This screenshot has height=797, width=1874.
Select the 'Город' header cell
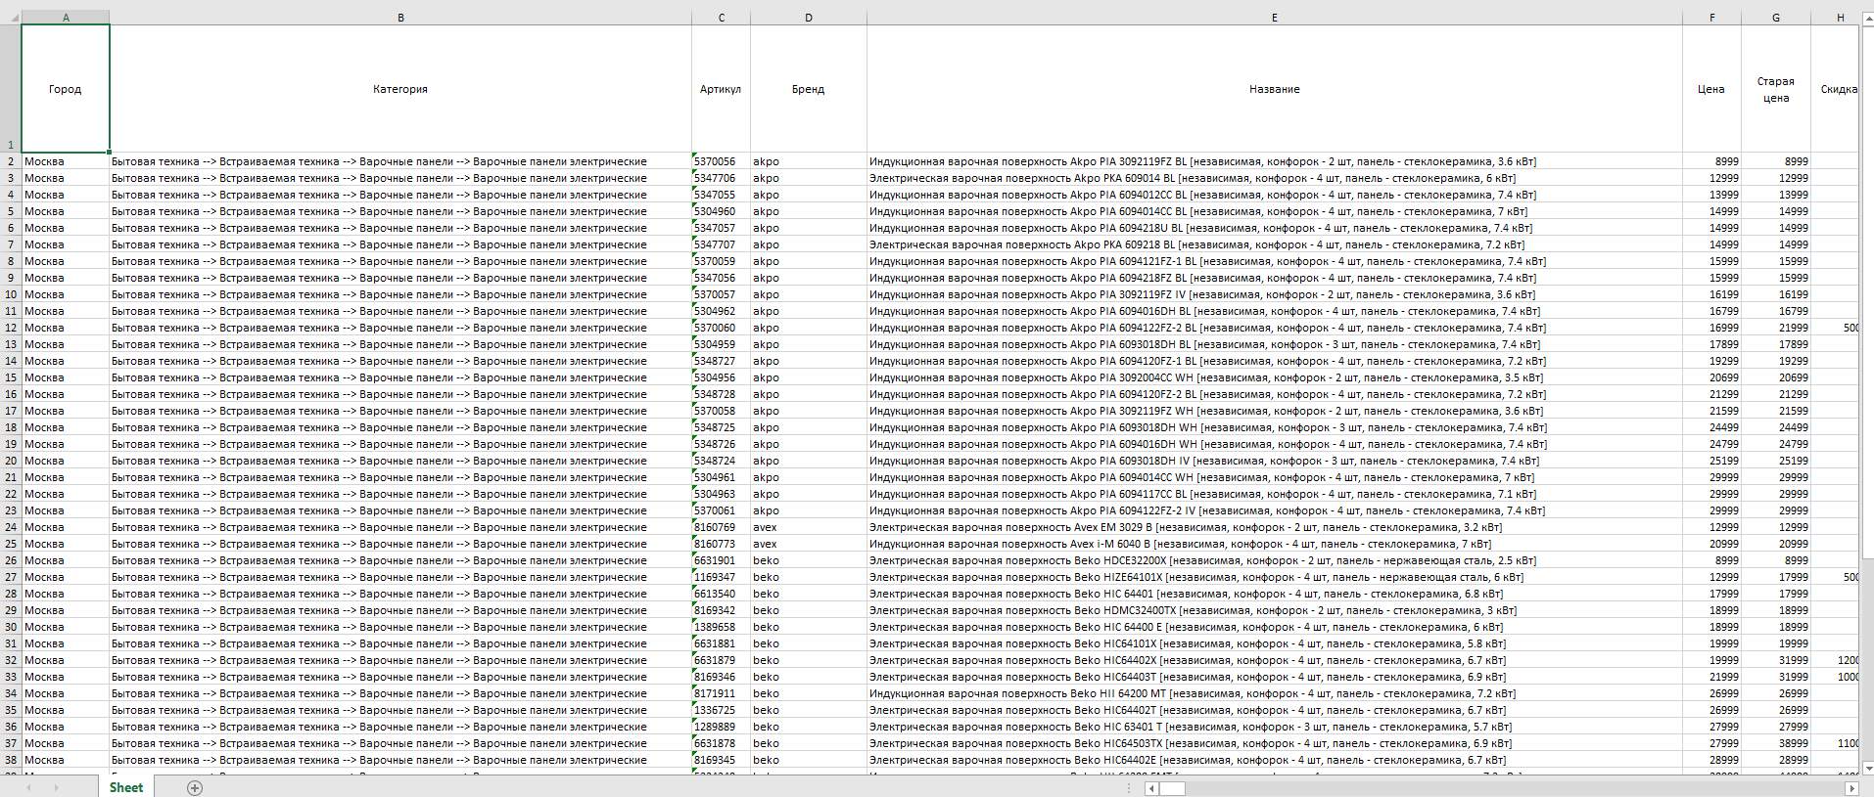point(66,89)
